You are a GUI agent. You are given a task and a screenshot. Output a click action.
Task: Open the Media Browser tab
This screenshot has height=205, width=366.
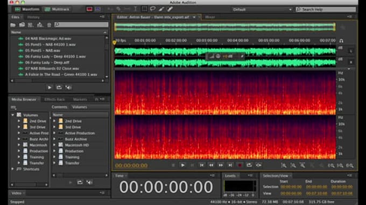(24, 99)
